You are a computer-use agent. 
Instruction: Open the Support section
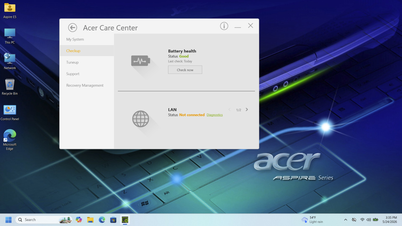coord(73,74)
